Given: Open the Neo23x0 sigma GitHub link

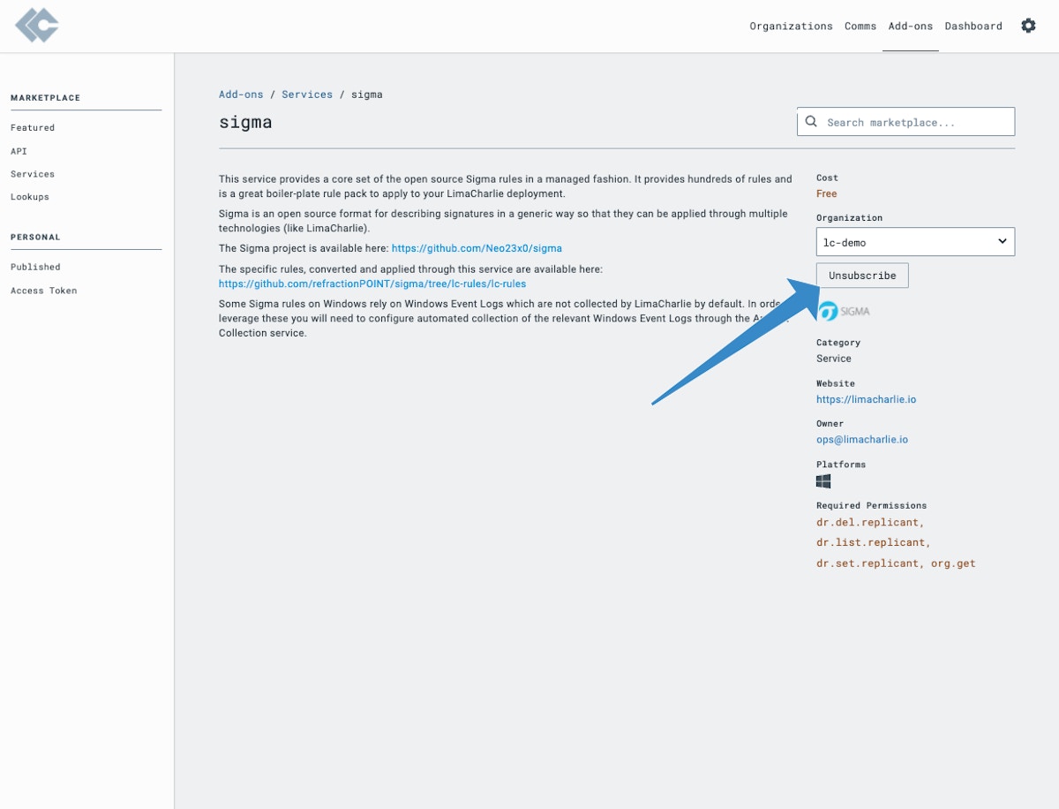Looking at the screenshot, I should [x=477, y=248].
